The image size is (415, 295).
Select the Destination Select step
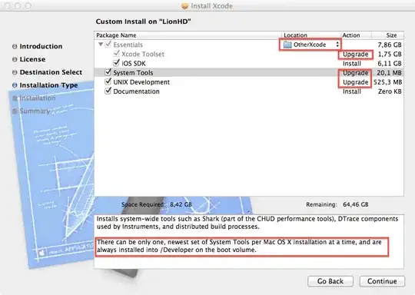(51, 72)
